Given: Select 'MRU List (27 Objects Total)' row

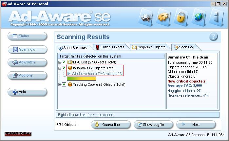Looking at the screenshot, I should [95, 62].
